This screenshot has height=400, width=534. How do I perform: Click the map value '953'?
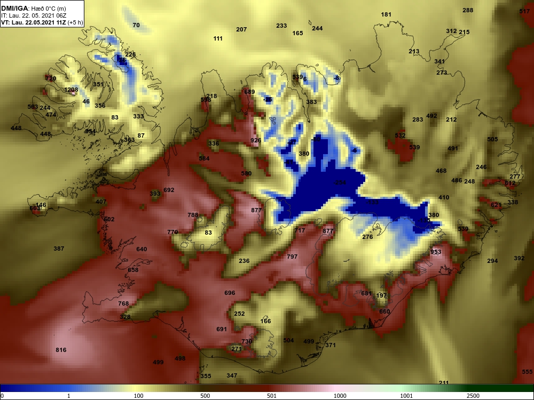pyautogui.click(x=436, y=252)
